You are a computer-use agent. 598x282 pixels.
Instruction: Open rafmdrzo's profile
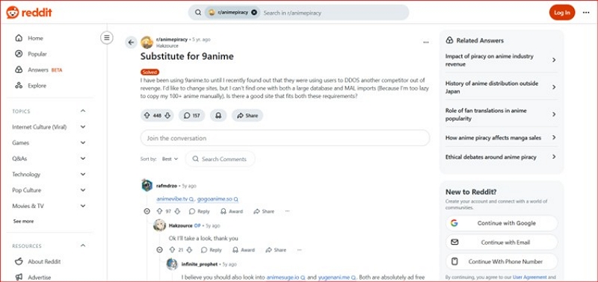point(167,186)
